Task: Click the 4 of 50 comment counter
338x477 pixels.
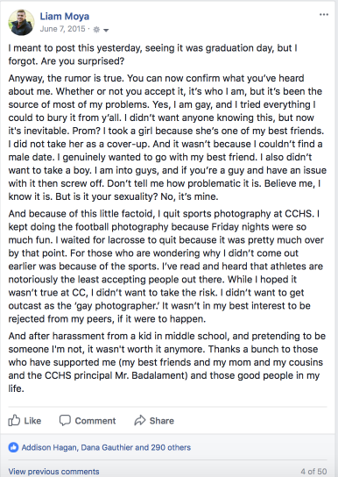Action: pyautogui.click(x=314, y=472)
